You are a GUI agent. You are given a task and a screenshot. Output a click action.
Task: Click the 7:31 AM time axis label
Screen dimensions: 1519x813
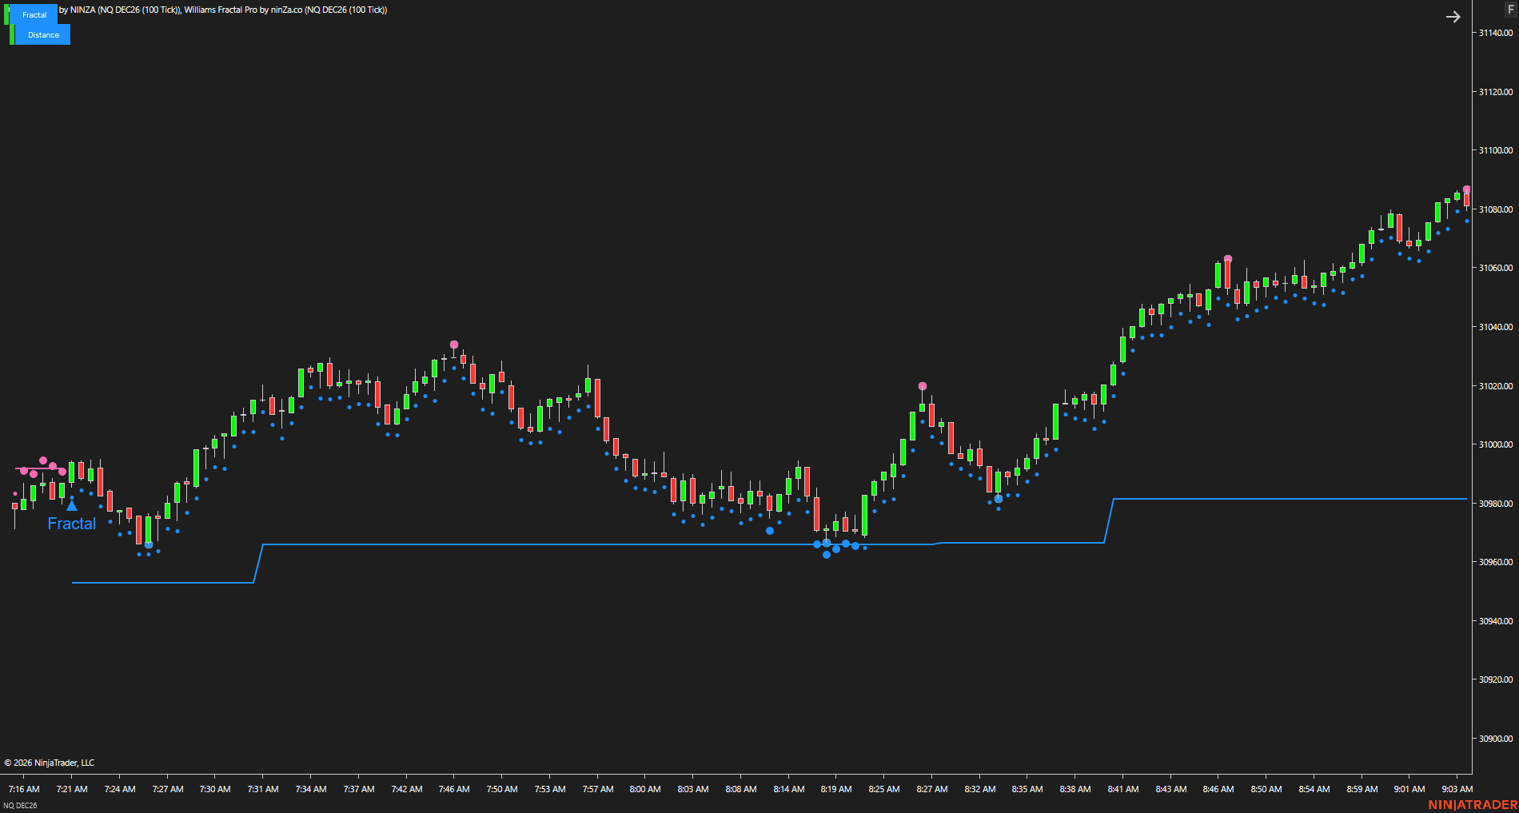[263, 789]
